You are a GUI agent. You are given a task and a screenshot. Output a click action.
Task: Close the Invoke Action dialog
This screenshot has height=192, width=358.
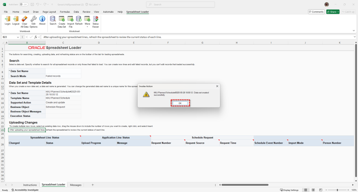pyautogui.click(x=217, y=86)
